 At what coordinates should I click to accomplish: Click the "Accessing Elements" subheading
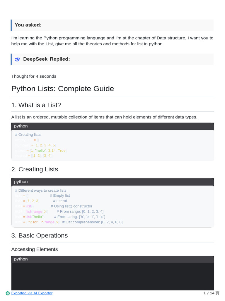tap(35, 249)
